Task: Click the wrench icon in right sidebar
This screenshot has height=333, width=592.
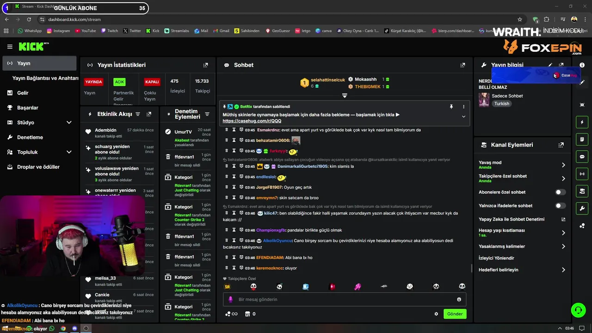Action: click(582, 209)
